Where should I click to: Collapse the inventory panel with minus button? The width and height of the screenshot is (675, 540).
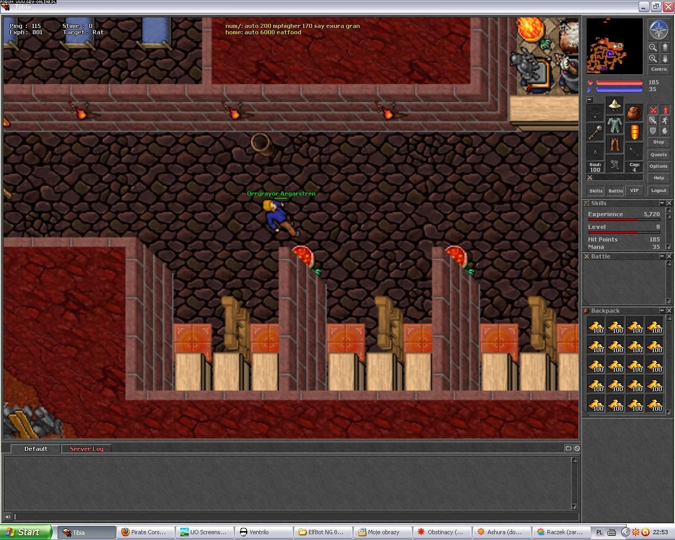tap(590, 100)
